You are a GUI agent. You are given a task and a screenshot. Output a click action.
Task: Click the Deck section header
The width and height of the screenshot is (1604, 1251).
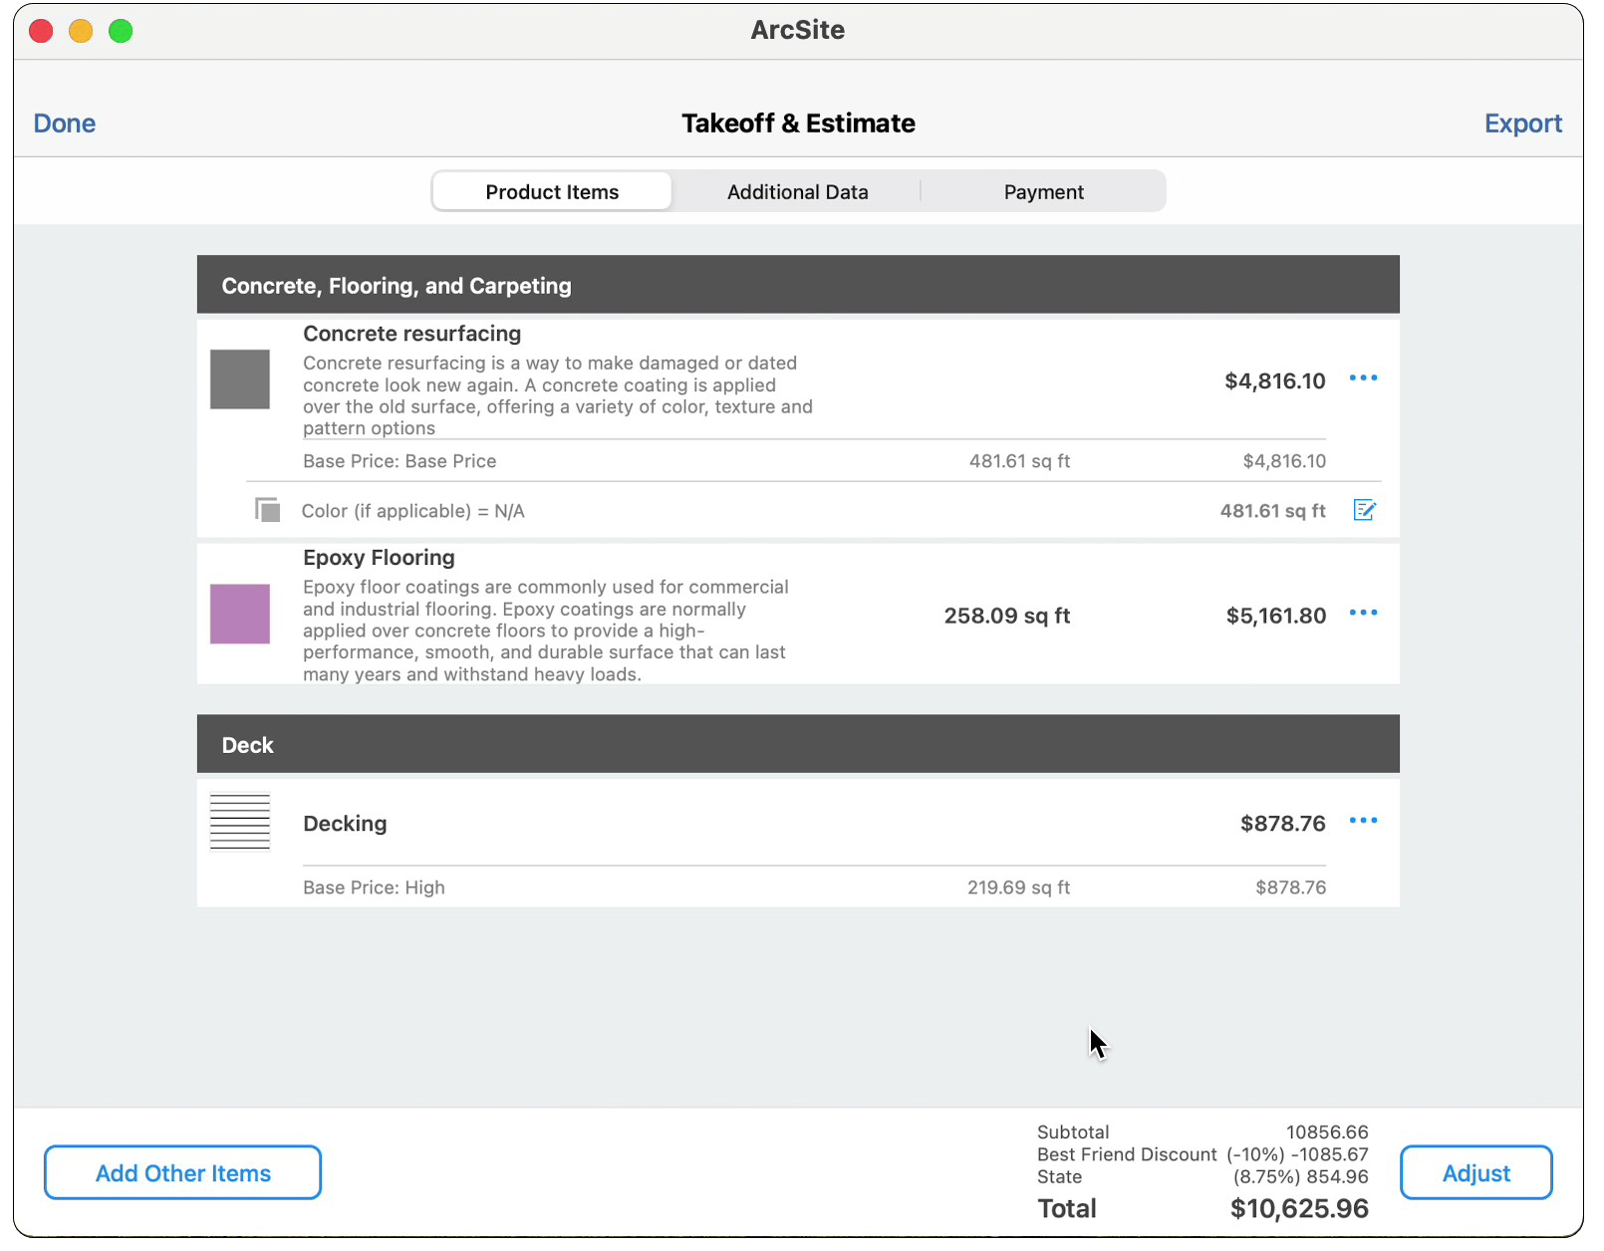(247, 744)
